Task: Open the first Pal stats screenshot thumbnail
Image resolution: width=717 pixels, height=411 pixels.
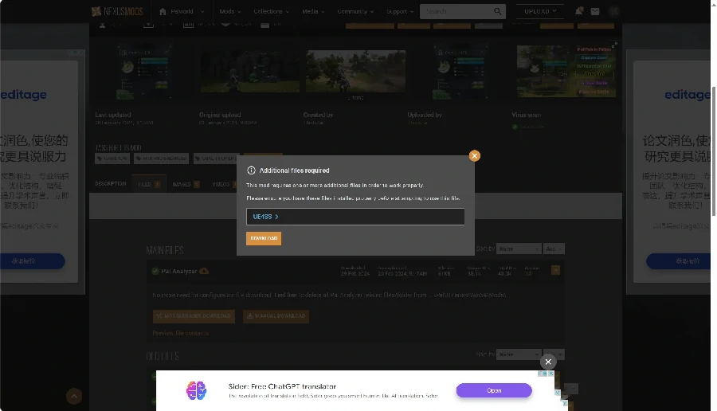Action: [x=144, y=72]
